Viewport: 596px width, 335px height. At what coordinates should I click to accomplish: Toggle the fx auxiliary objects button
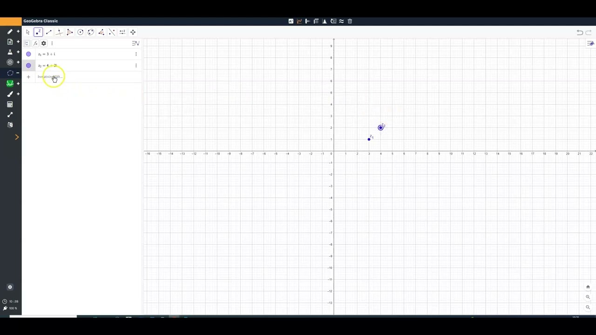[35, 43]
